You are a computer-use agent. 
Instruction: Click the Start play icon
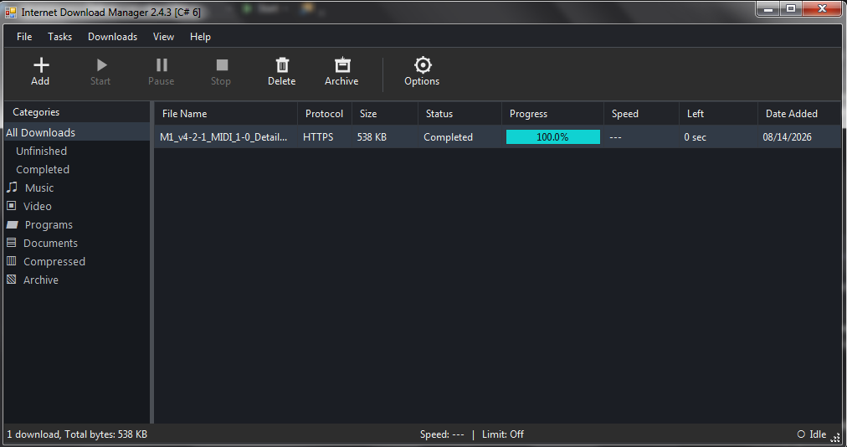click(101, 64)
